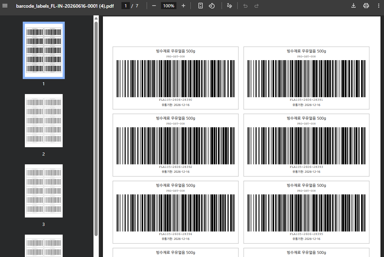Click the text FLA105-2606-28391
Screen dimensions: 384x257
(306, 100)
